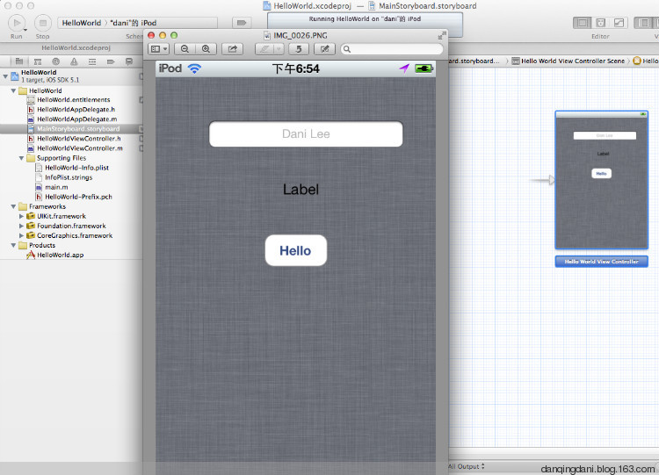The height and width of the screenshot is (475, 659).
Task: Collapse the HelloWorld project root triangle
Action: [x=5, y=76]
